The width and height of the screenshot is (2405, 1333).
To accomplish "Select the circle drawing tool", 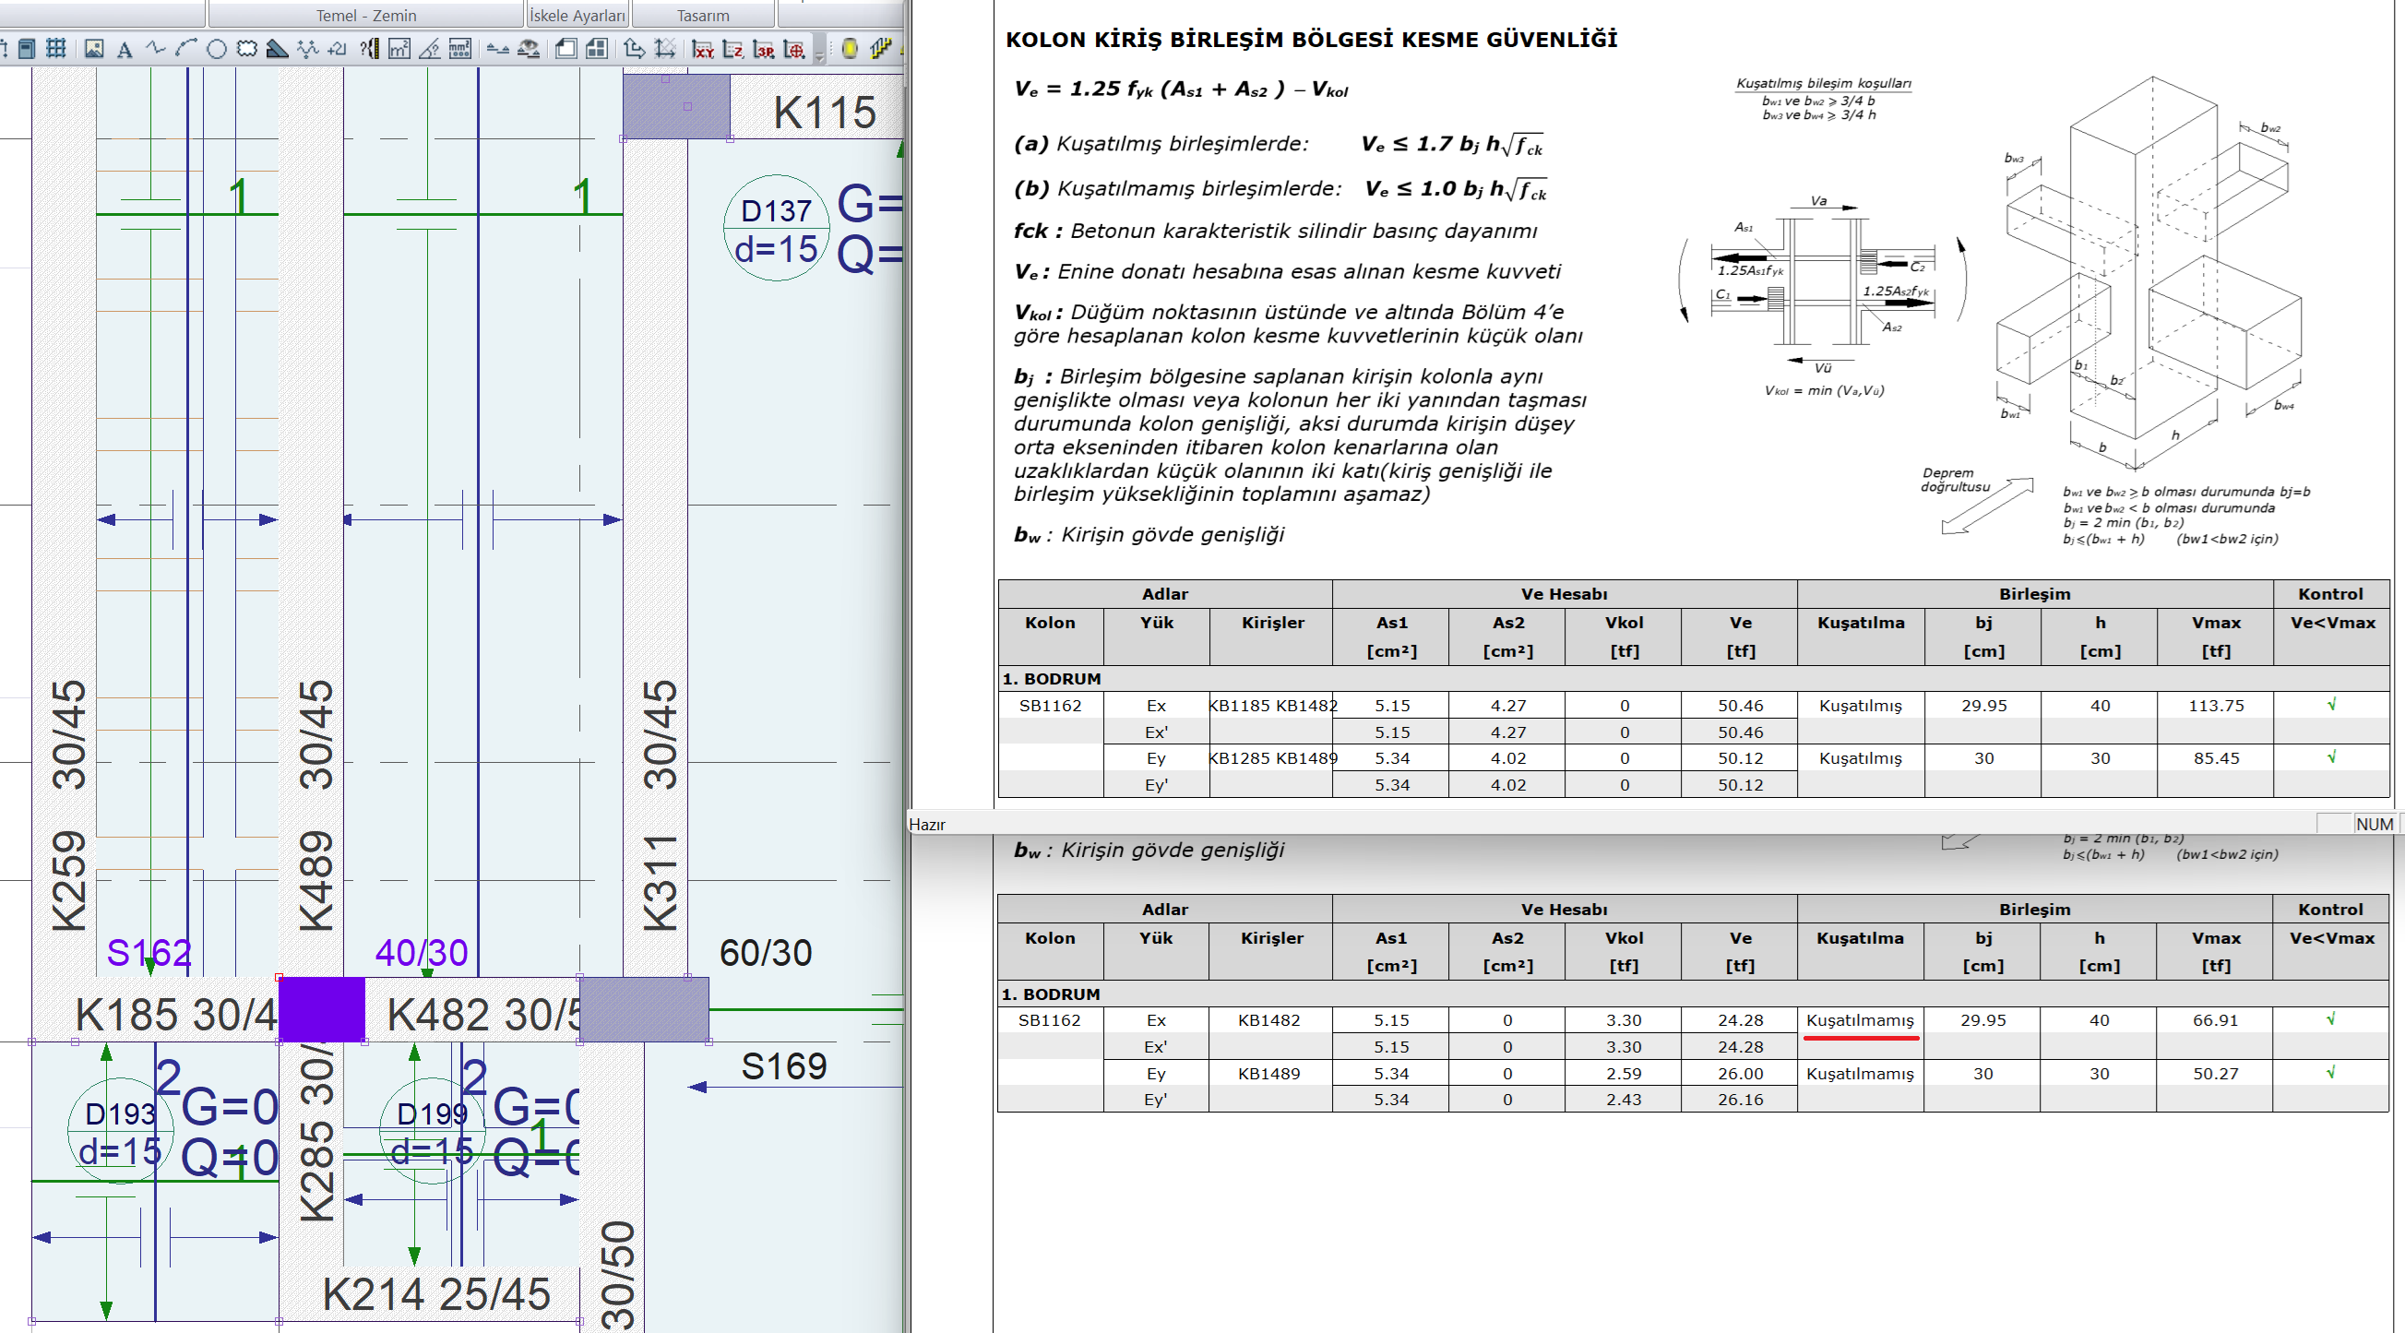I will pos(217,50).
